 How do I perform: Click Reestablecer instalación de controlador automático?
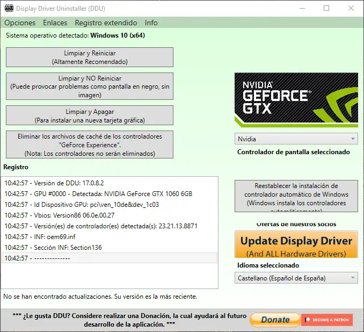click(x=296, y=196)
